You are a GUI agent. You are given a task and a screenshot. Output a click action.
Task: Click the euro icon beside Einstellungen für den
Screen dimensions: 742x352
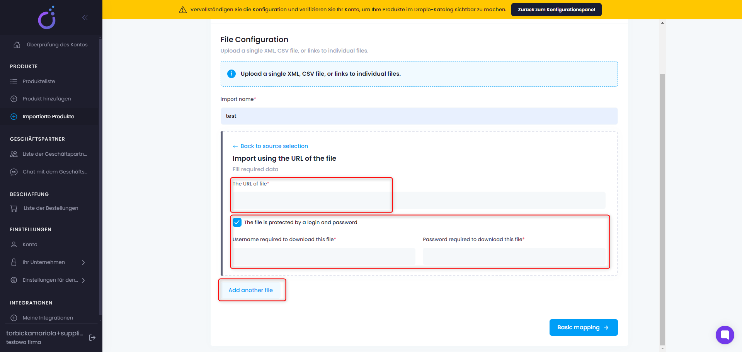pyautogui.click(x=14, y=280)
